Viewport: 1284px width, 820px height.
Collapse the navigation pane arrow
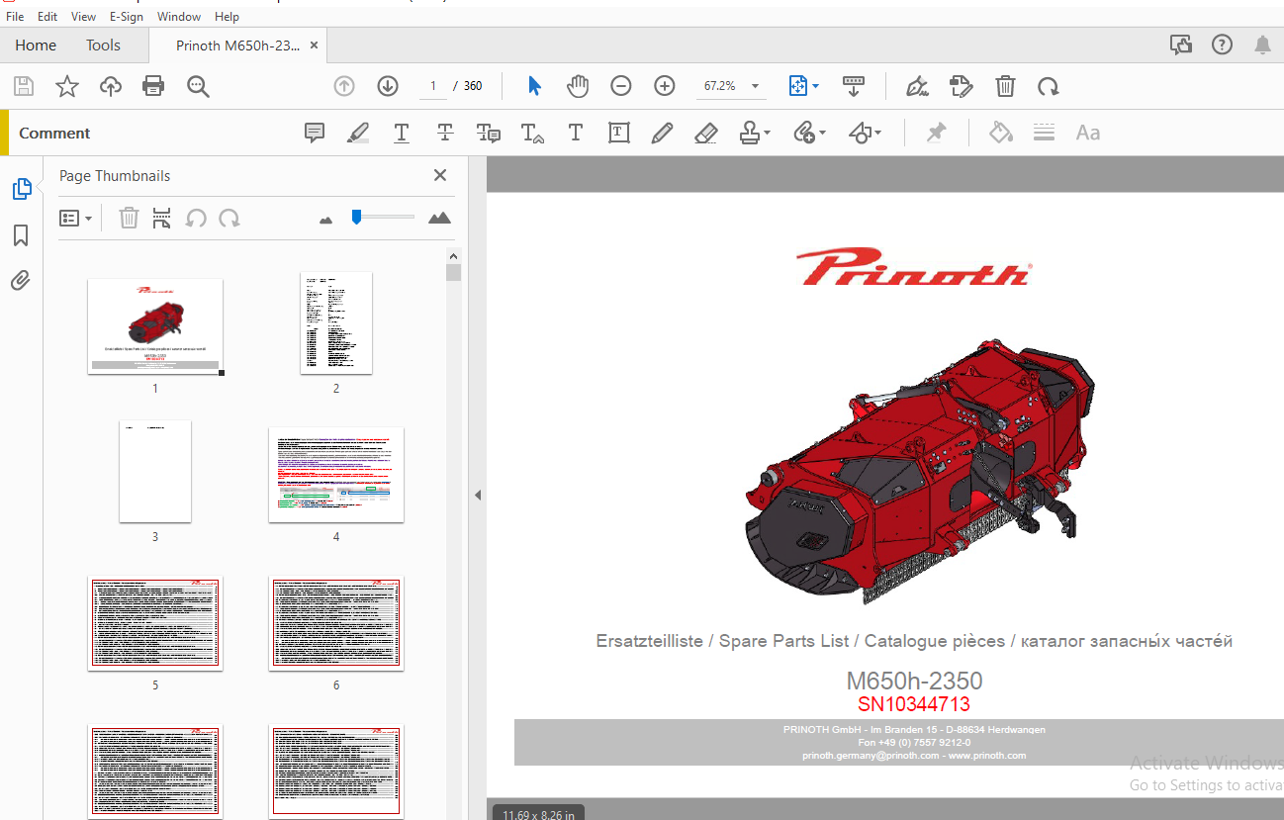pos(478,495)
